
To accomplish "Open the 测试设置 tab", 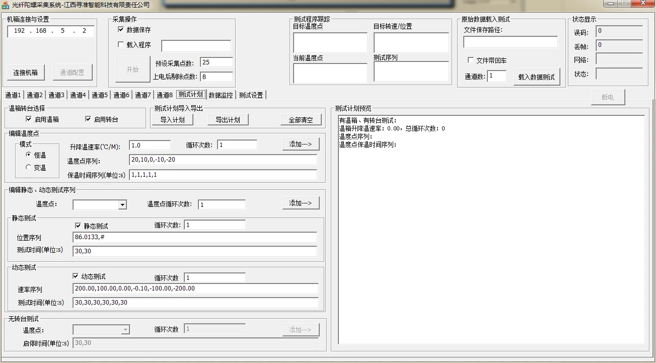I will click(251, 95).
